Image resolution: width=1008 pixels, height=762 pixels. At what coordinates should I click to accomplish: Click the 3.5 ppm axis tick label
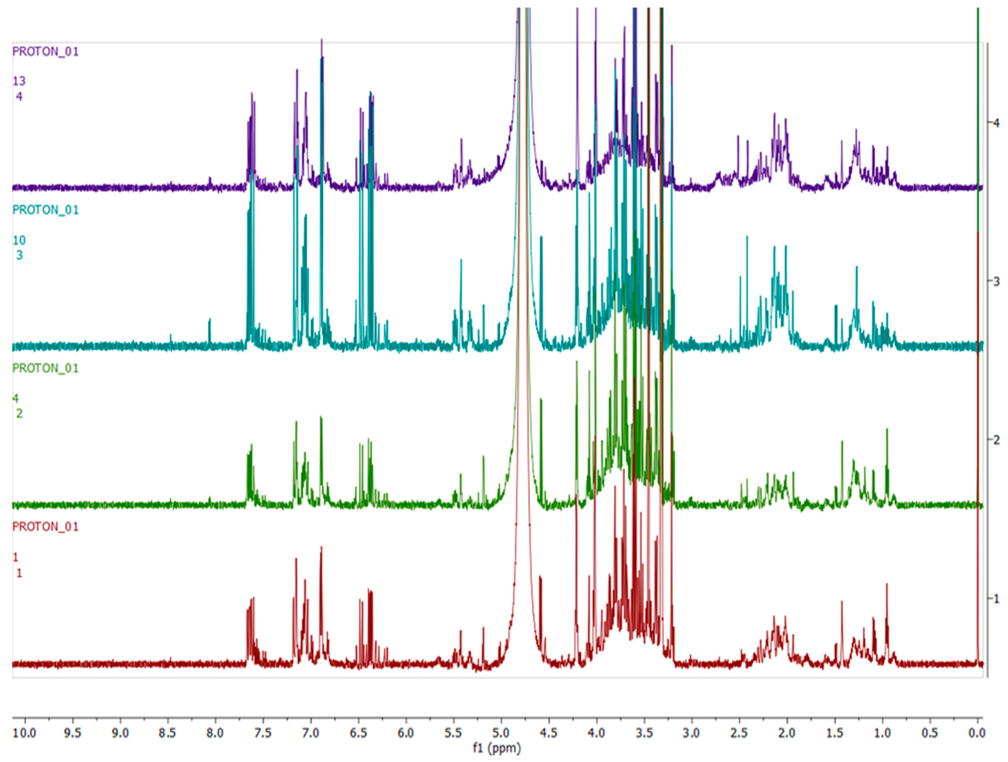coord(644,733)
